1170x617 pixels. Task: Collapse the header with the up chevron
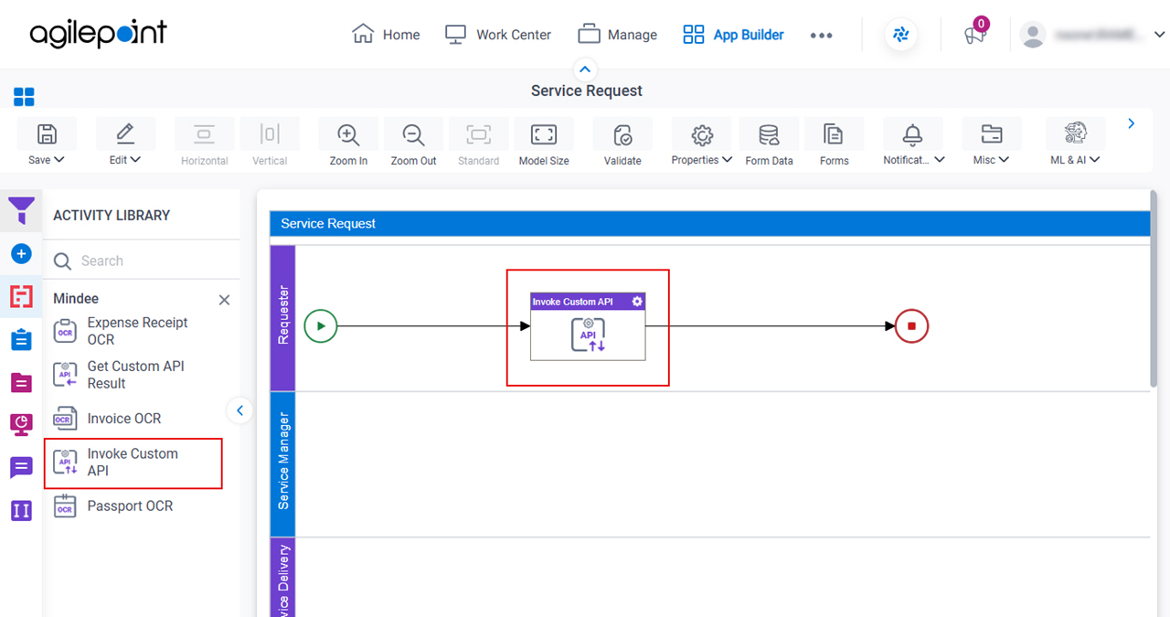[585, 69]
